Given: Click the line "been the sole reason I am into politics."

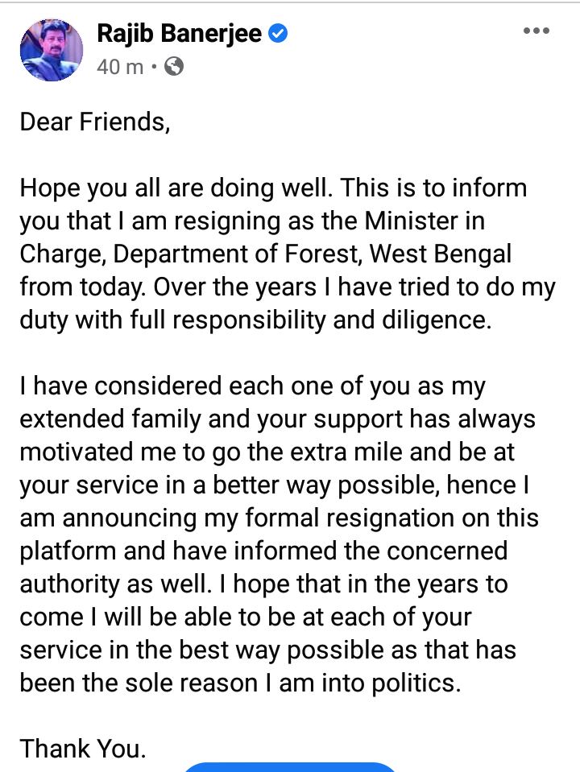Looking at the screenshot, I should pos(241,683).
